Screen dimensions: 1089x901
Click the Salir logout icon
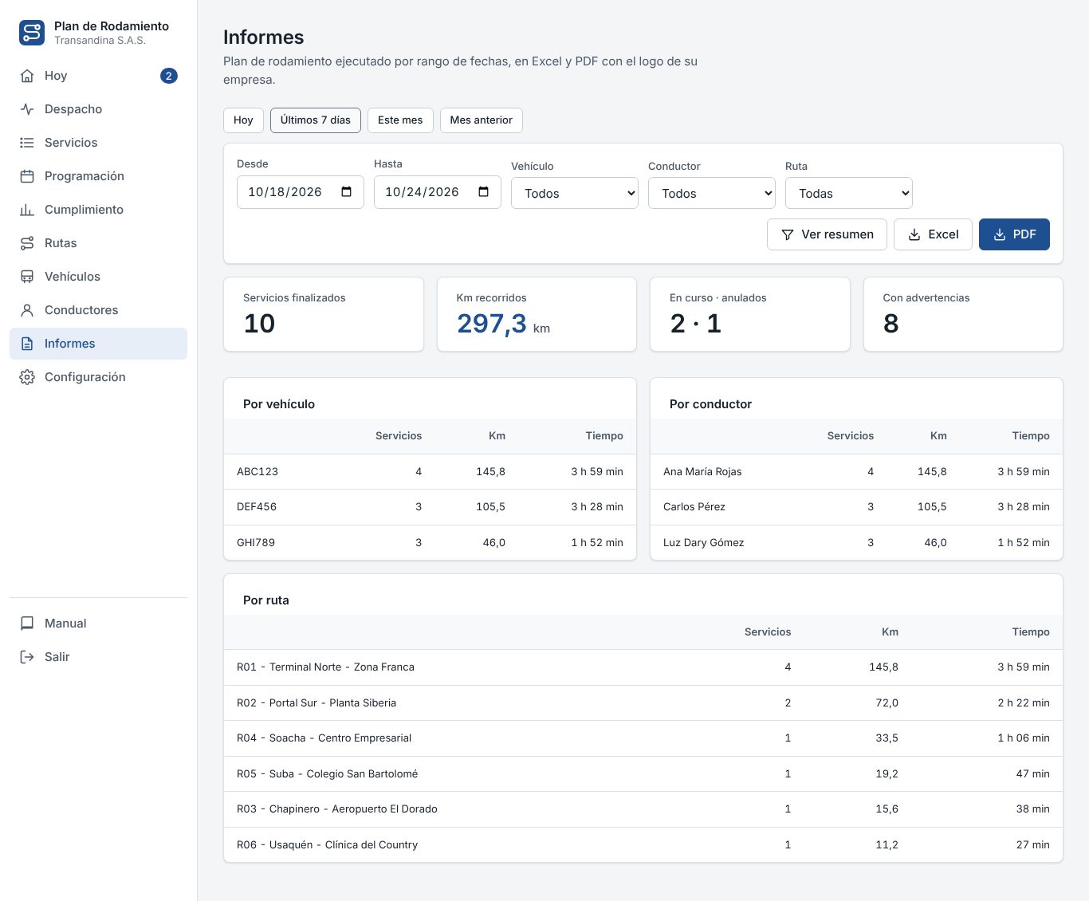point(27,657)
